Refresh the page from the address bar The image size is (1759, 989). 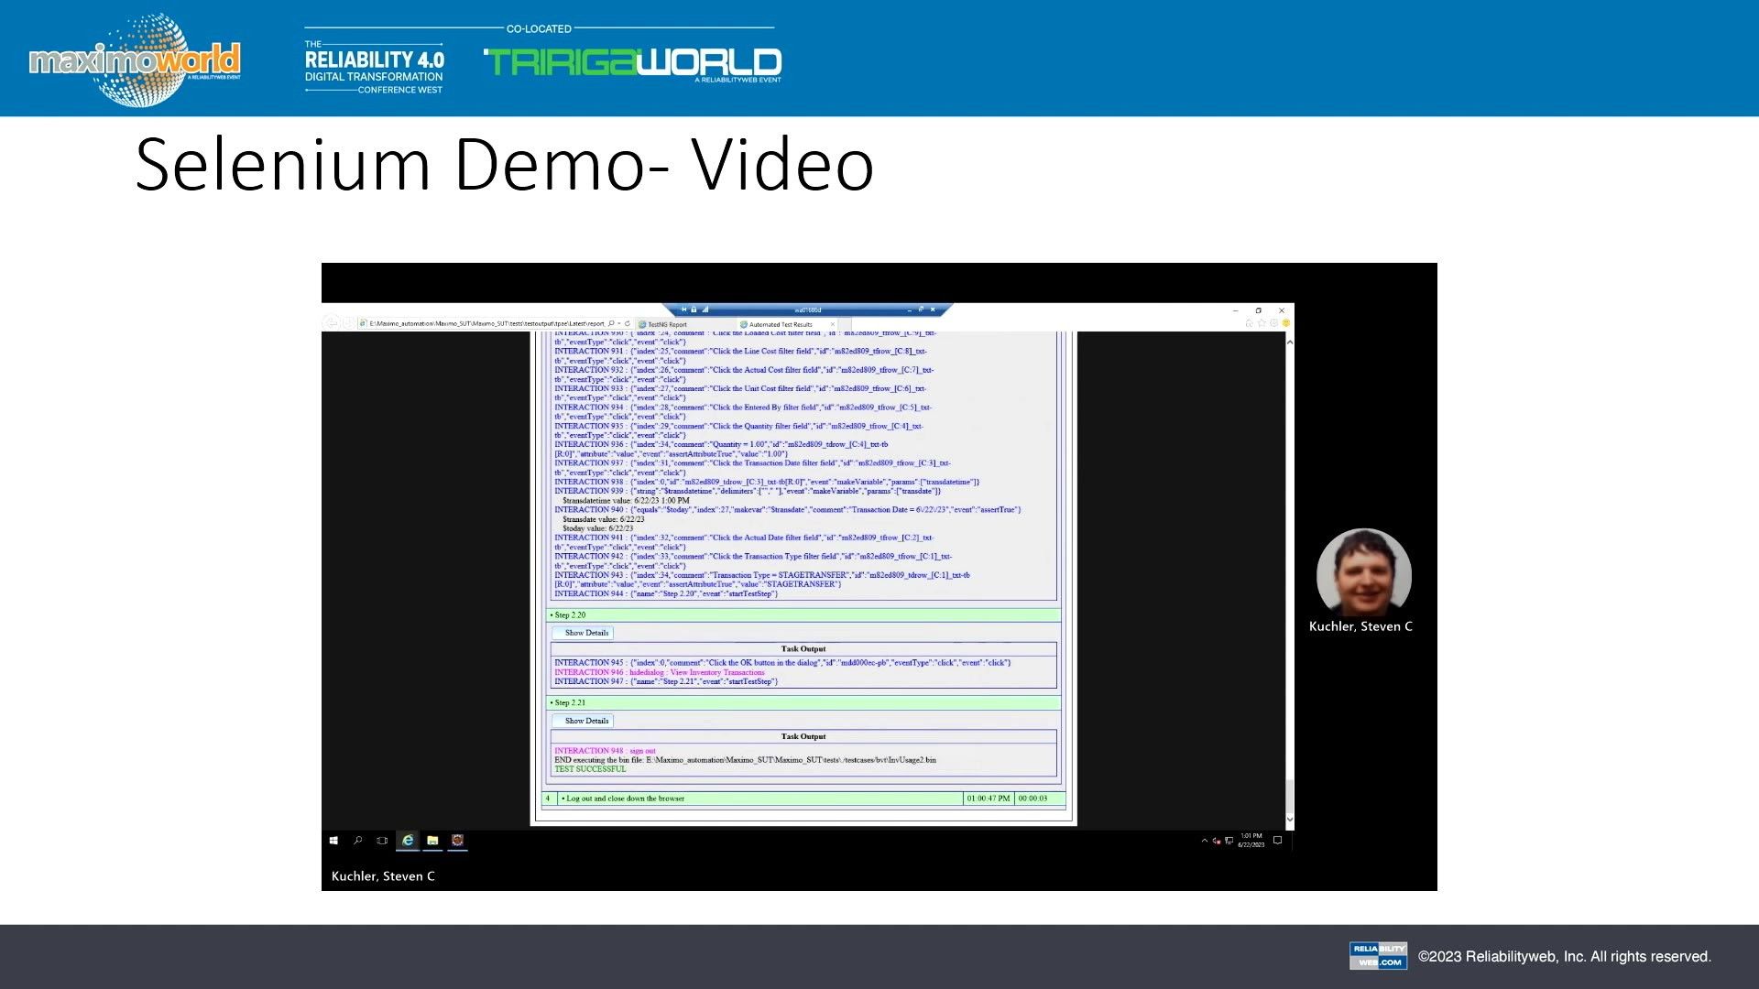pos(628,323)
